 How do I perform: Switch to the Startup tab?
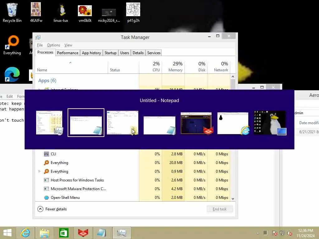pyautogui.click(x=111, y=53)
